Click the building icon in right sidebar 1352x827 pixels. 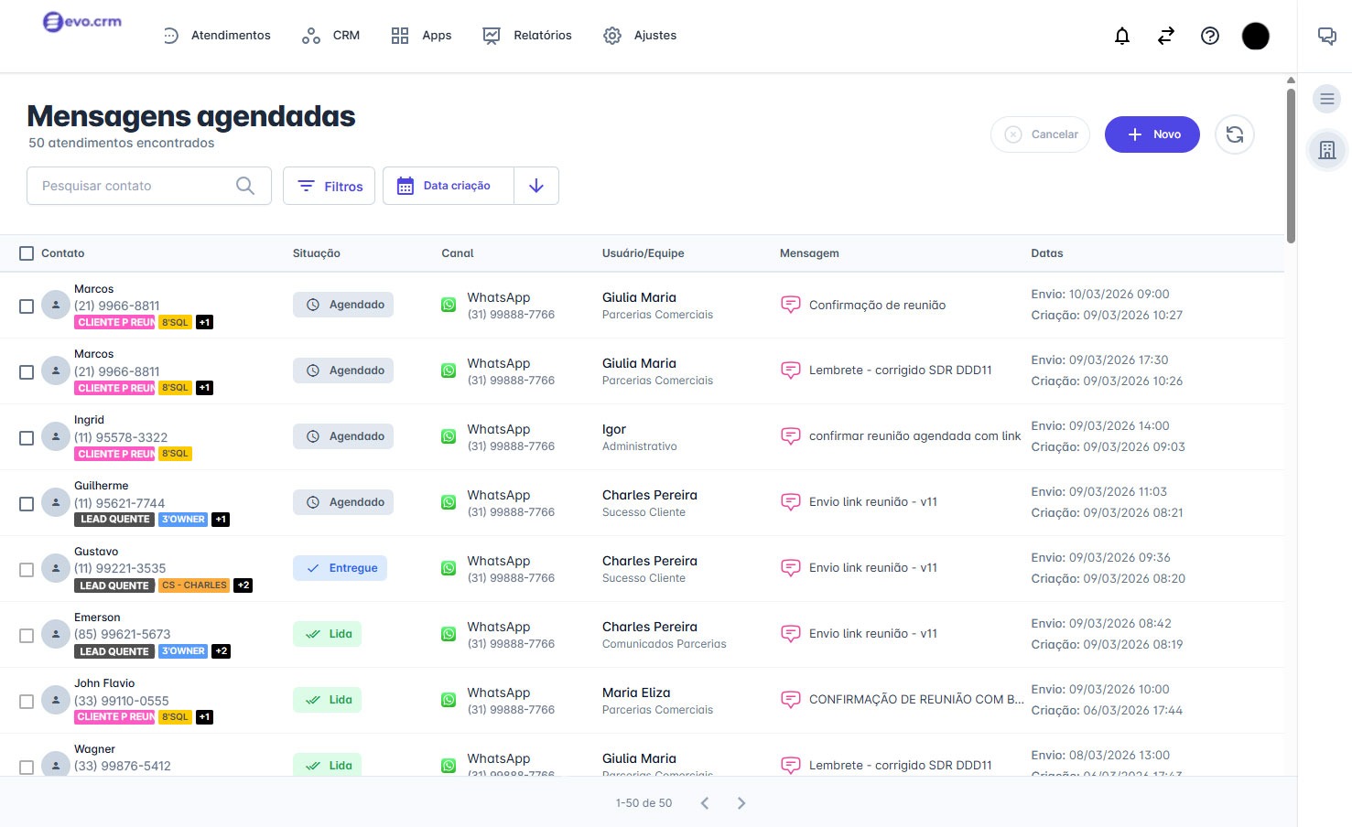[x=1326, y=150]
